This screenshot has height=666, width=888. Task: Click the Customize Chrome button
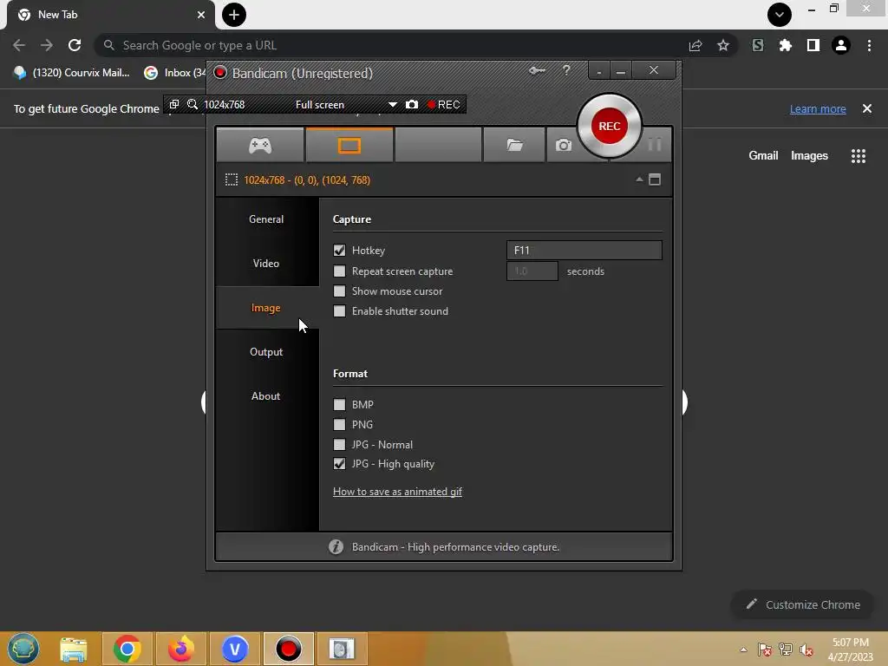click(x=803, y=604)
